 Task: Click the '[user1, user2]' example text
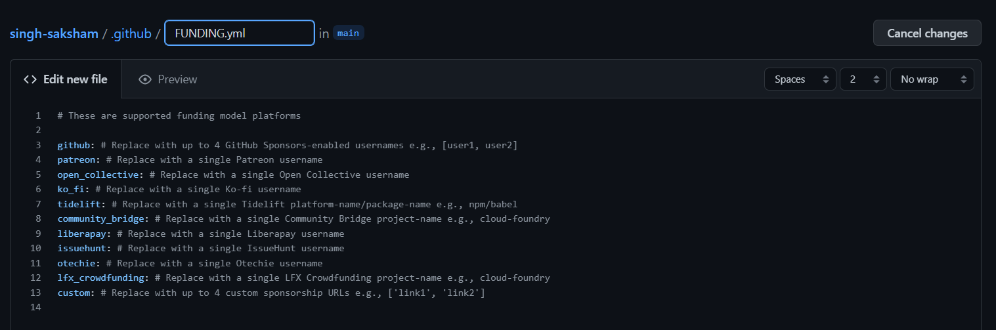[480, 145]
